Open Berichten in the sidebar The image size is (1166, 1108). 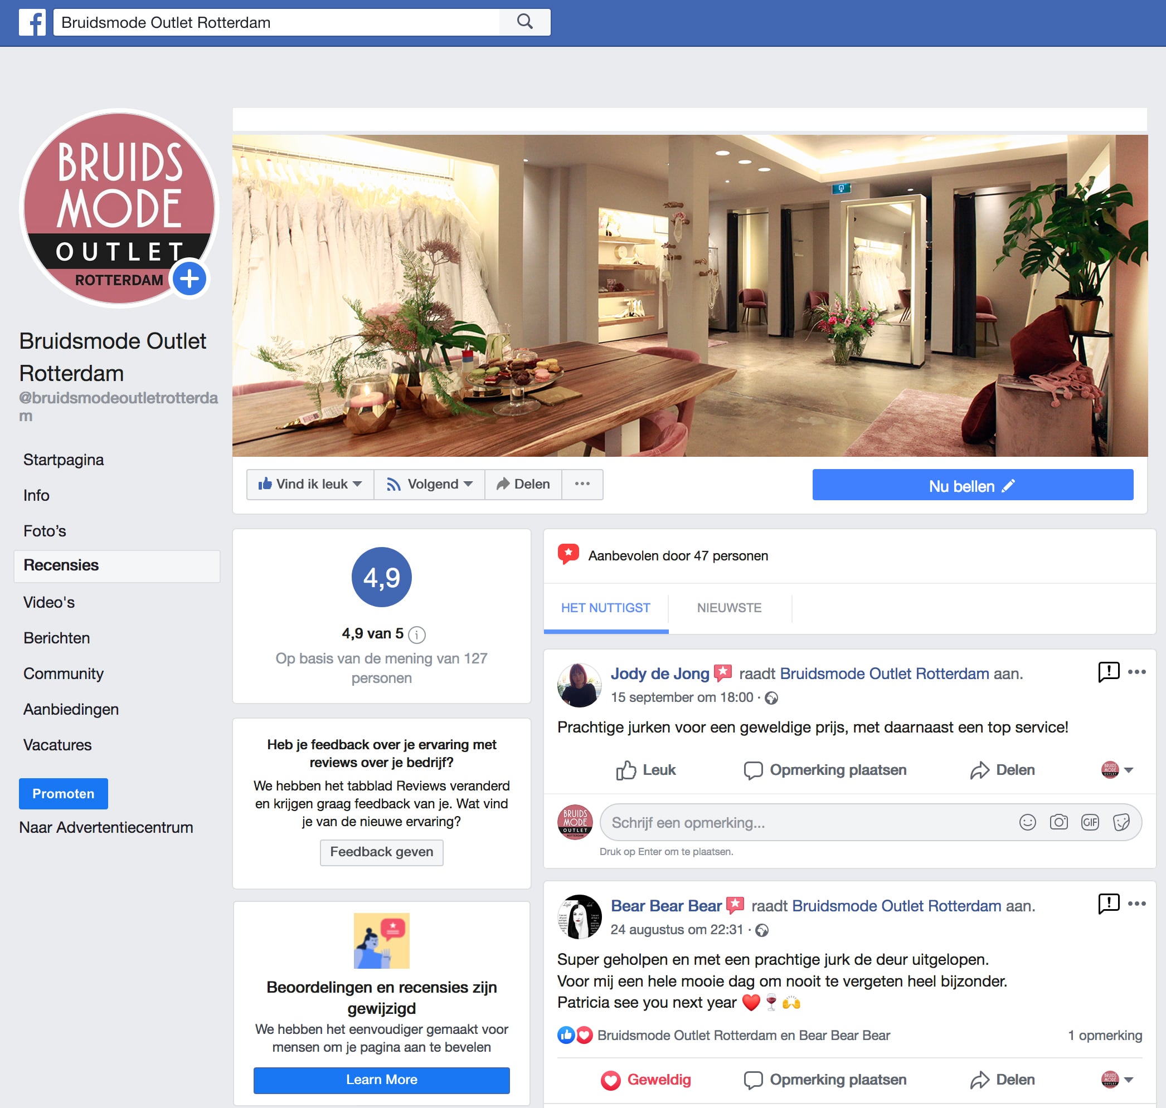click(56, 638)
